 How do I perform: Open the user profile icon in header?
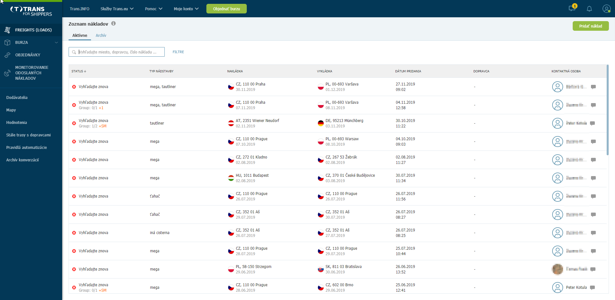point(606,9)
